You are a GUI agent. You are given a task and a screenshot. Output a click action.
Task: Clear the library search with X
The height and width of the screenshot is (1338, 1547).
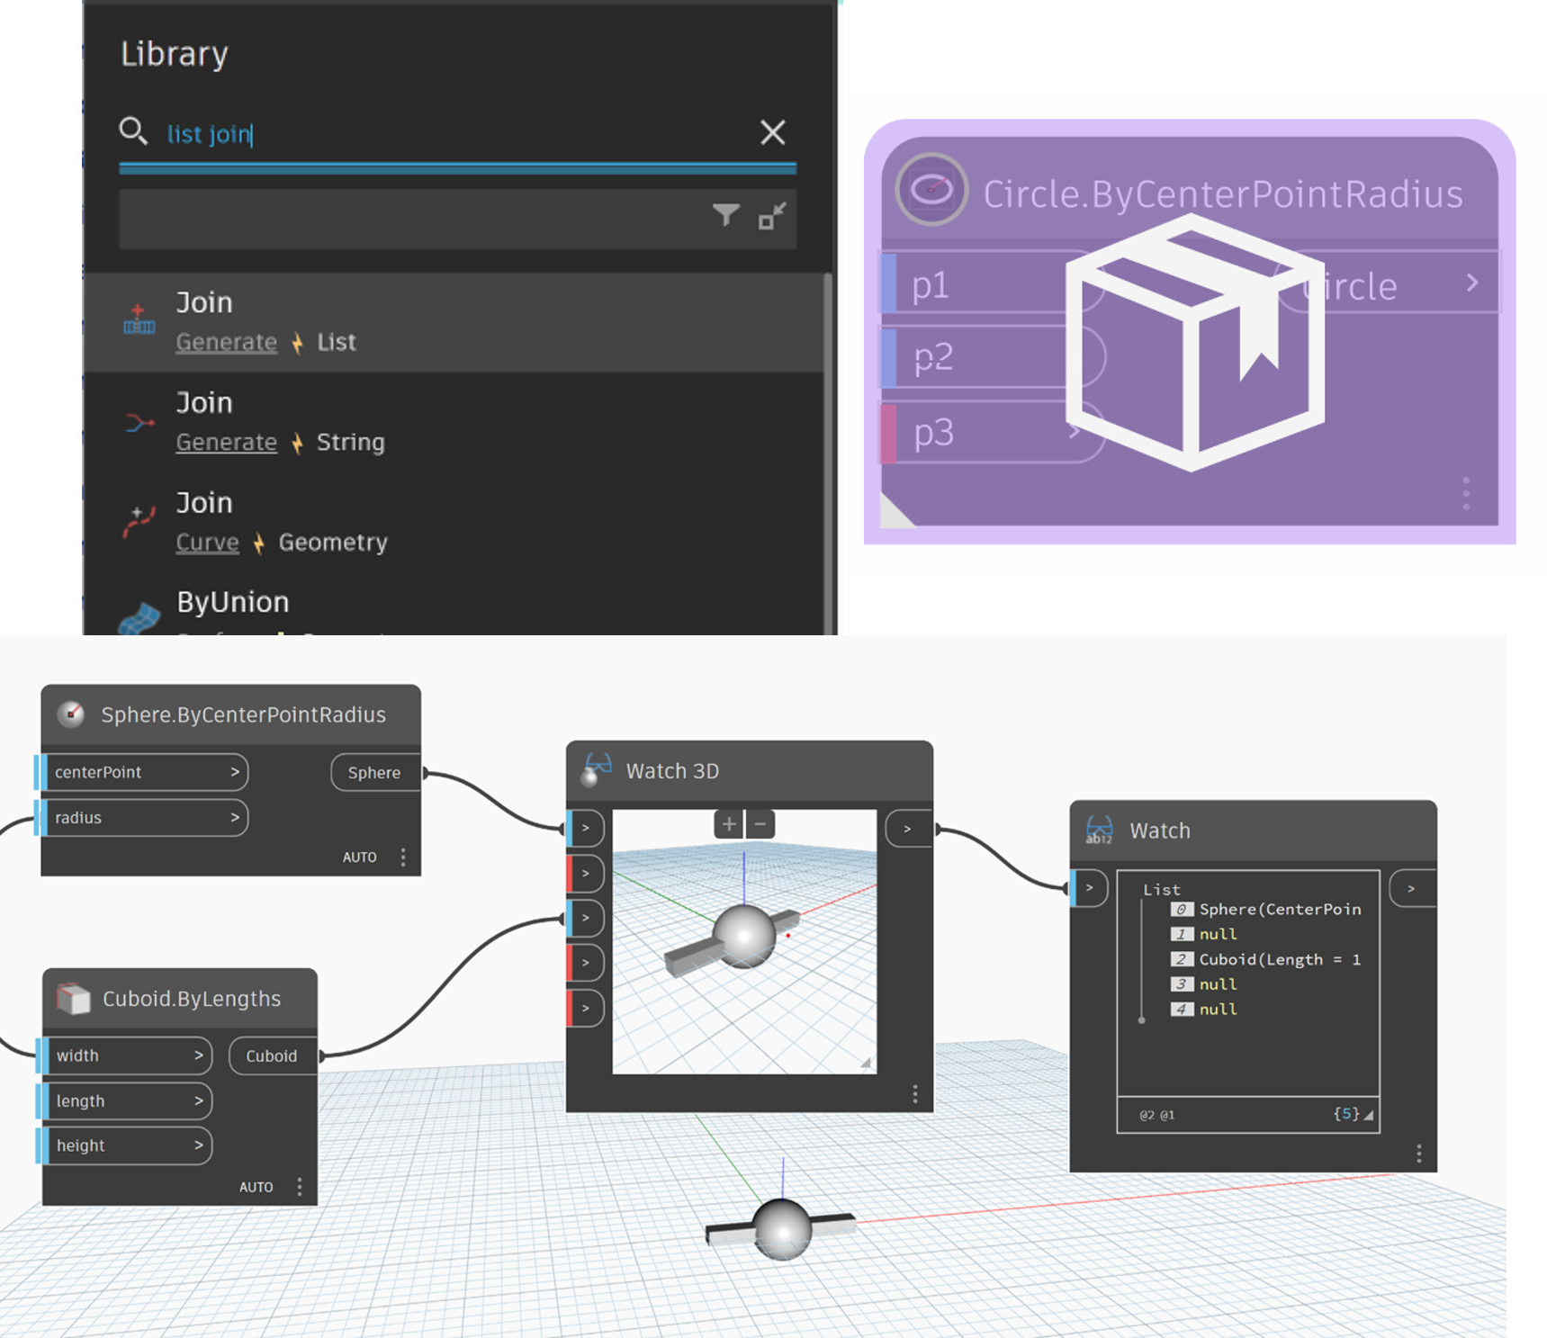coord(772,132)
